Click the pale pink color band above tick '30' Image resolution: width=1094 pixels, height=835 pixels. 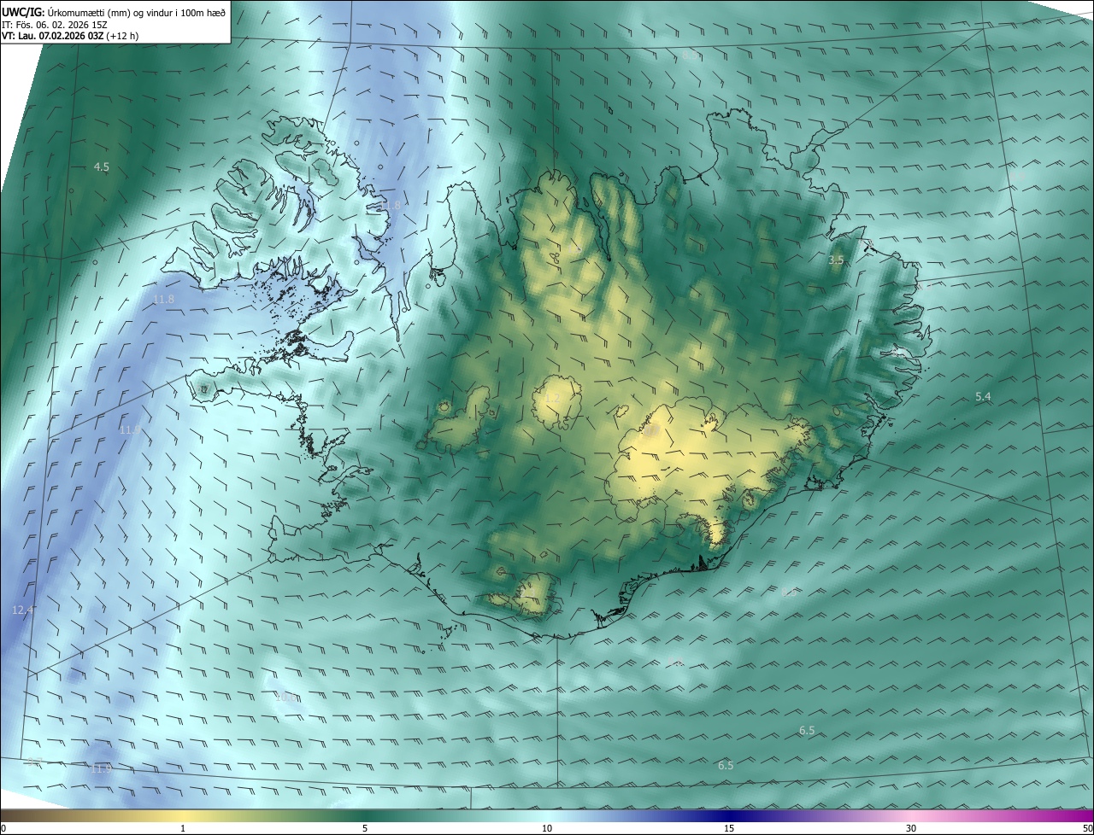911,815
